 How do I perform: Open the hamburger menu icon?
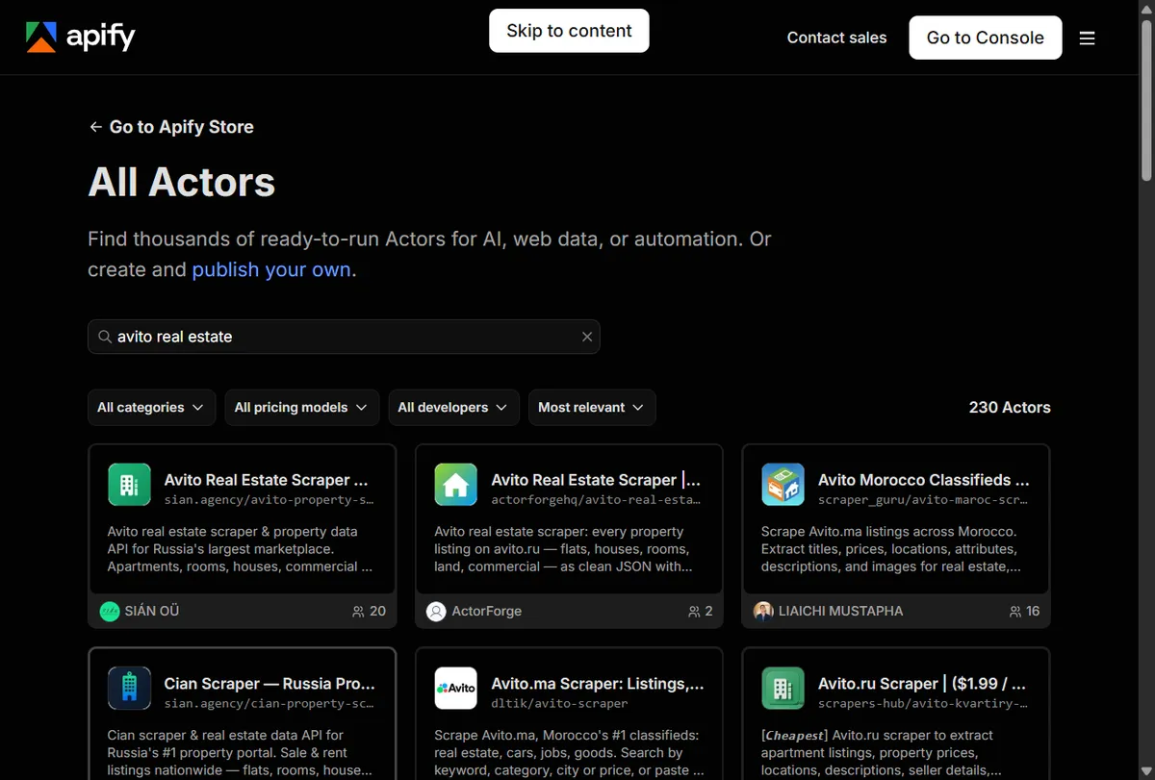[1087, 38]
